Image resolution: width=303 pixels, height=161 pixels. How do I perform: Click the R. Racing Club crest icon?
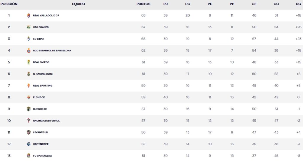point(29,74)
